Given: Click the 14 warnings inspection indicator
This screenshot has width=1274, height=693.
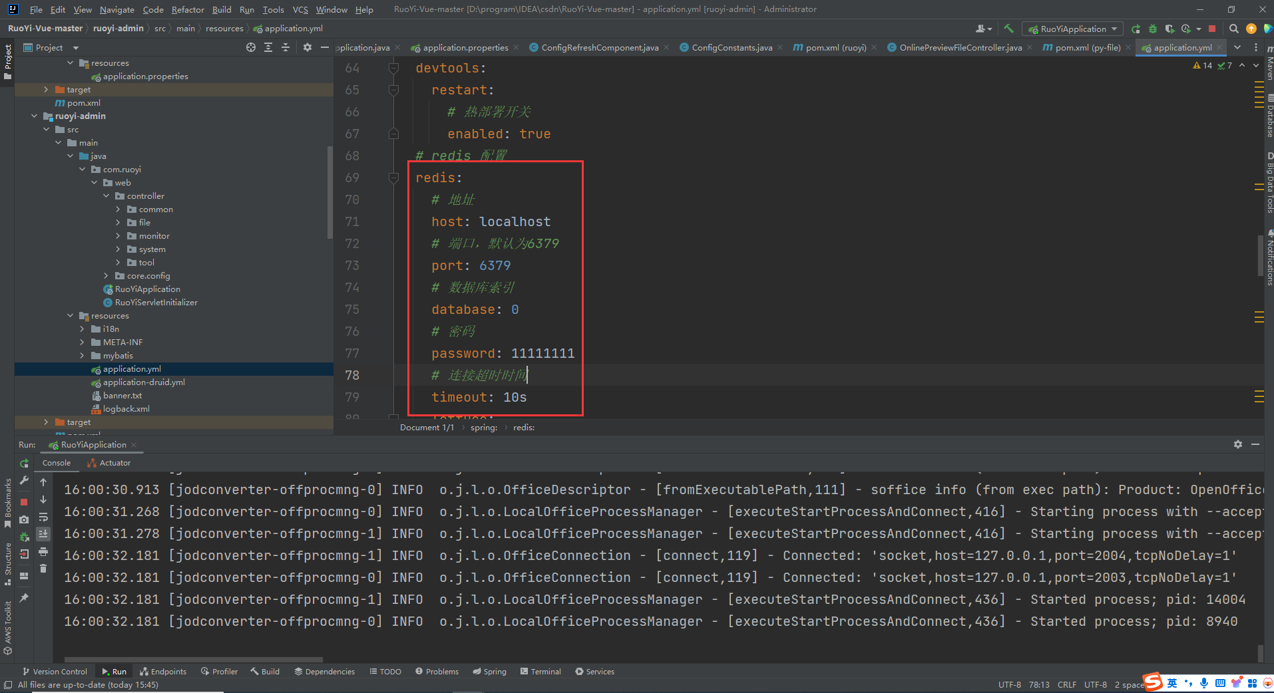Looking at the screenshot, I should (1203, 65).
